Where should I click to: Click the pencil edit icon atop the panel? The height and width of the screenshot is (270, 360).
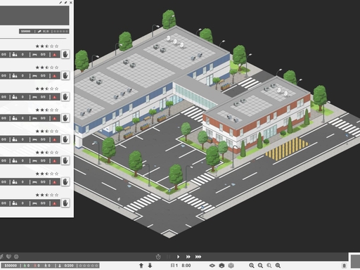coord(60,3)
